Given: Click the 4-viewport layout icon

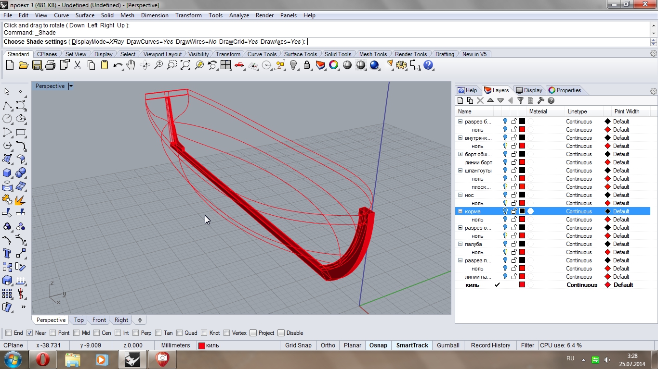Looking at the screenshot, I should [x=225, y=65].
